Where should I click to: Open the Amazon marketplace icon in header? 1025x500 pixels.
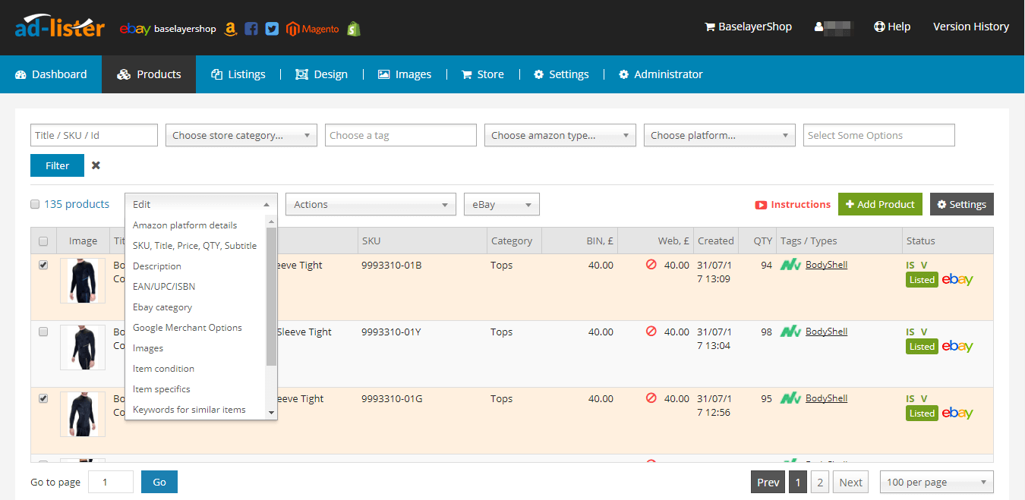click(x=230, y=28)
